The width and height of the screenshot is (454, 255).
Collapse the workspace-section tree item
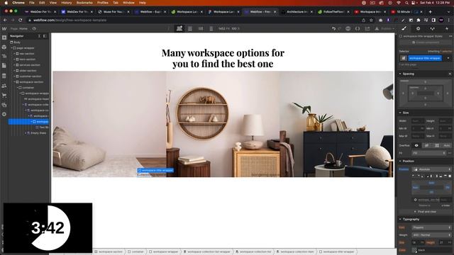(14, 82)
